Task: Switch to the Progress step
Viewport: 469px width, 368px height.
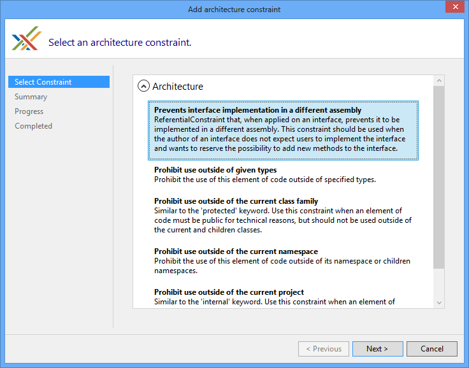Action: pos(29,111)
